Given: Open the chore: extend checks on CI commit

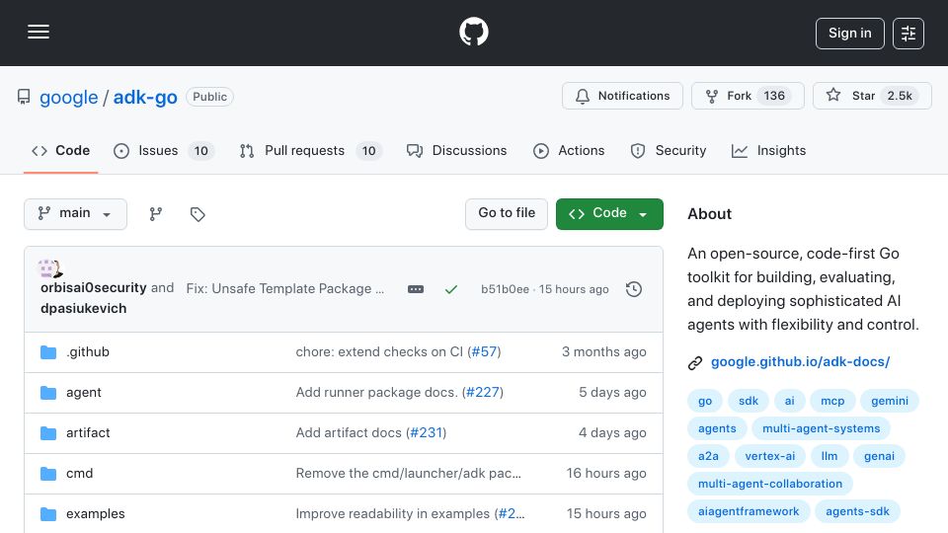Looking at the screenshot, I should 379,352.
